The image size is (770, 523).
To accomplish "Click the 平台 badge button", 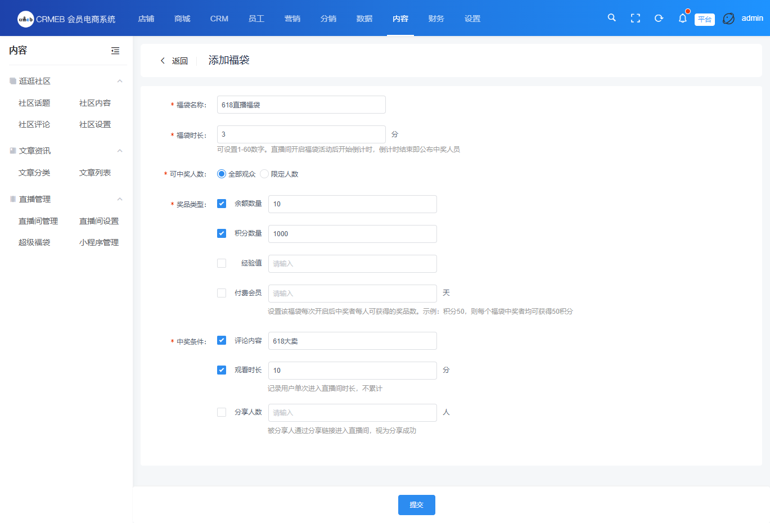I will [705, 19].
